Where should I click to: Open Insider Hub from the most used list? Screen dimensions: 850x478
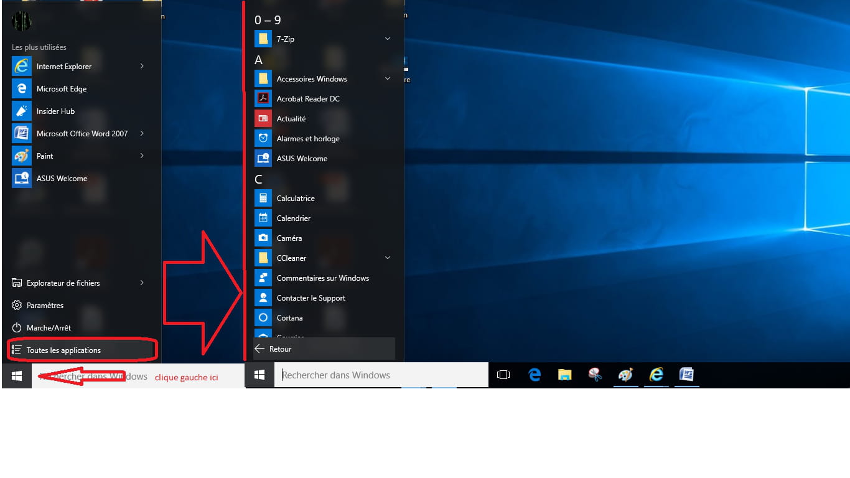pyautogui.click(x=55, y=111)
